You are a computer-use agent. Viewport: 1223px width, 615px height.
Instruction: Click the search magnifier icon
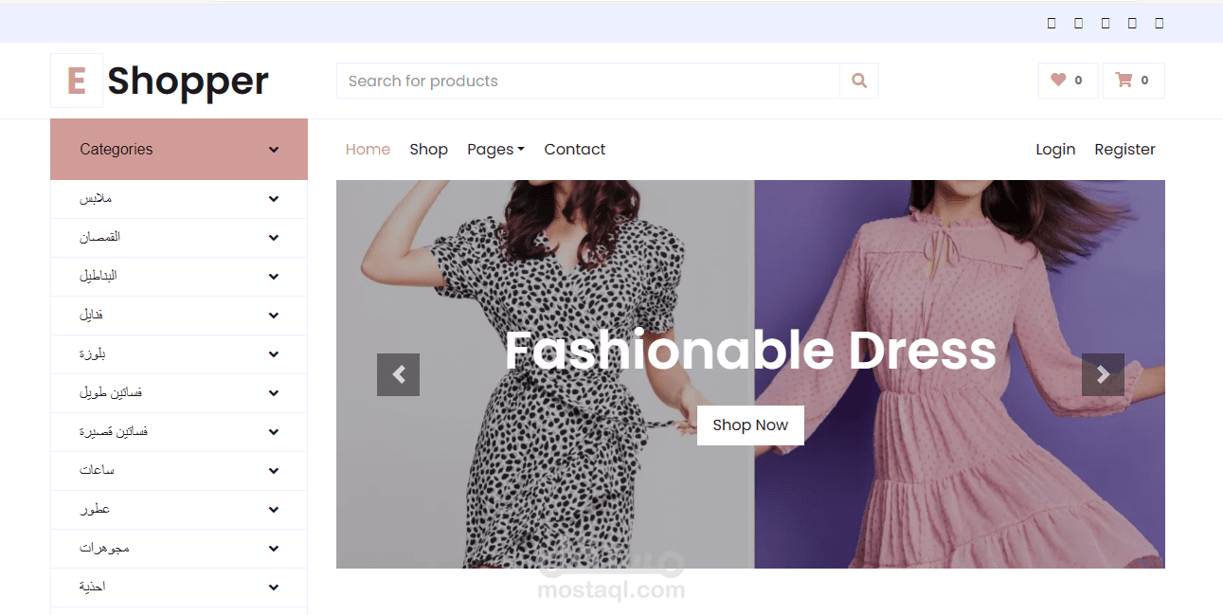(x=858, y=81)
